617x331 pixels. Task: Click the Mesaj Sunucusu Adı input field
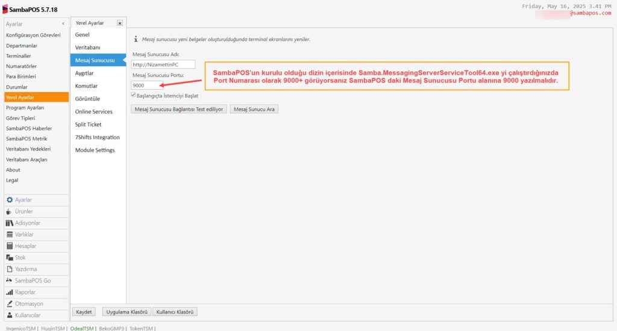click(x=163, y=64)
